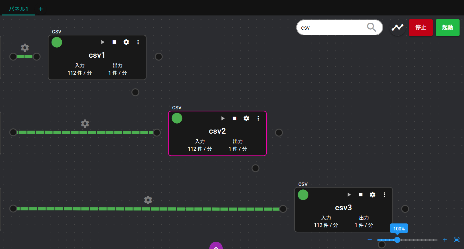This screenshot has width=464, height=249.
Task: Stop the csv2 node with its square icon
Action: pos(234,119)
